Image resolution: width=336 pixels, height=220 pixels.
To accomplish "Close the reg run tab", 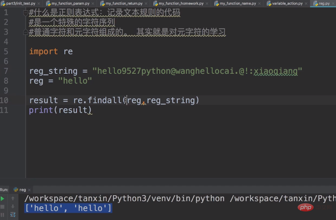I will pos(29,190).
